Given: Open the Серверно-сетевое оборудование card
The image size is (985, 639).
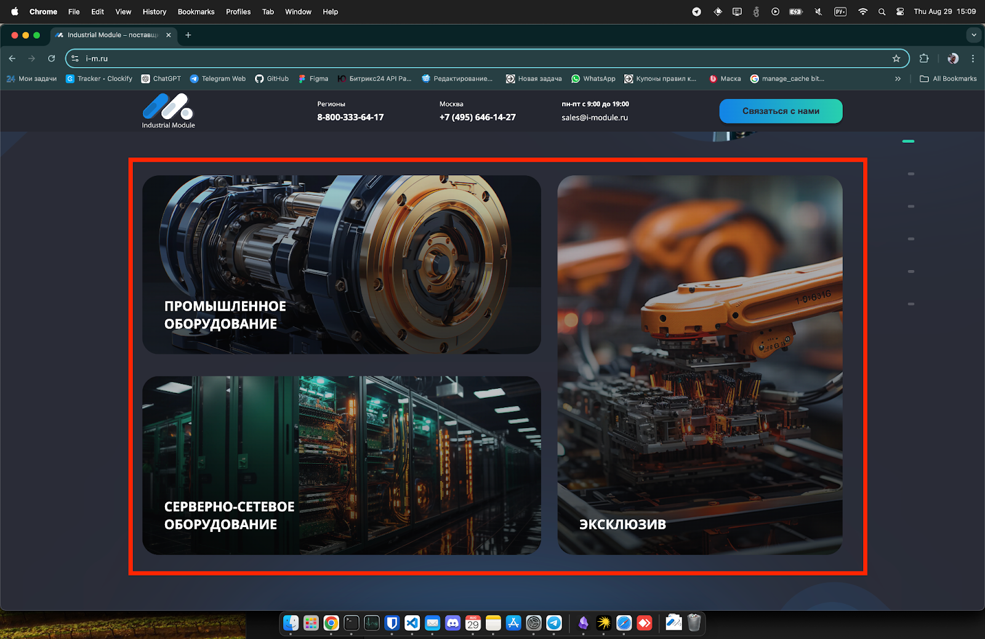Looking at the screenshot, I should click(342, 466).
